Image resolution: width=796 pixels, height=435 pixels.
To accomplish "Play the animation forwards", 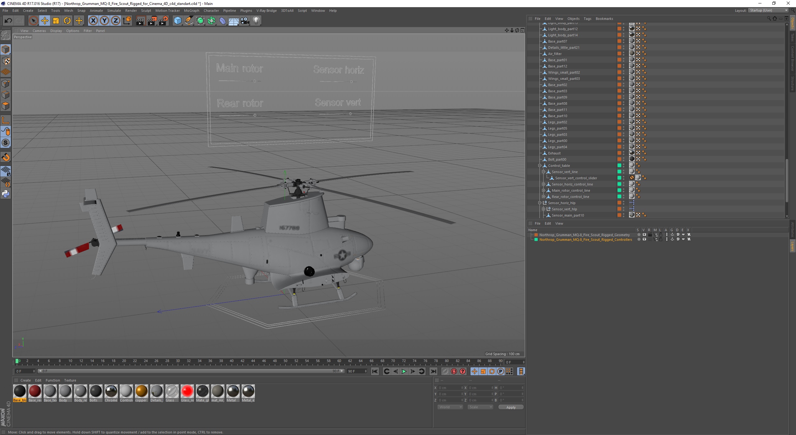I will click(404, 371).
